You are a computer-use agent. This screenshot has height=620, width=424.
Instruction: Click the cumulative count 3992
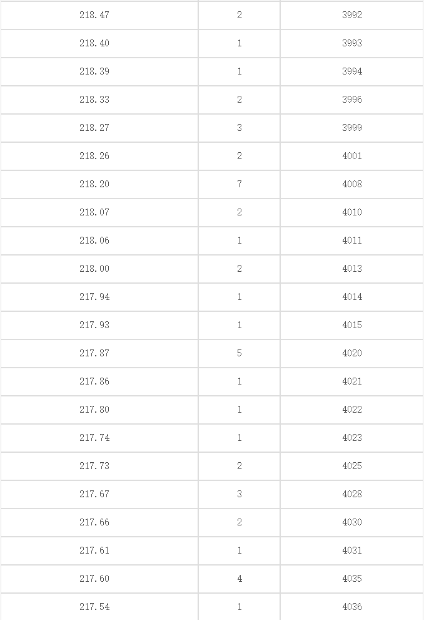[351, 15]
